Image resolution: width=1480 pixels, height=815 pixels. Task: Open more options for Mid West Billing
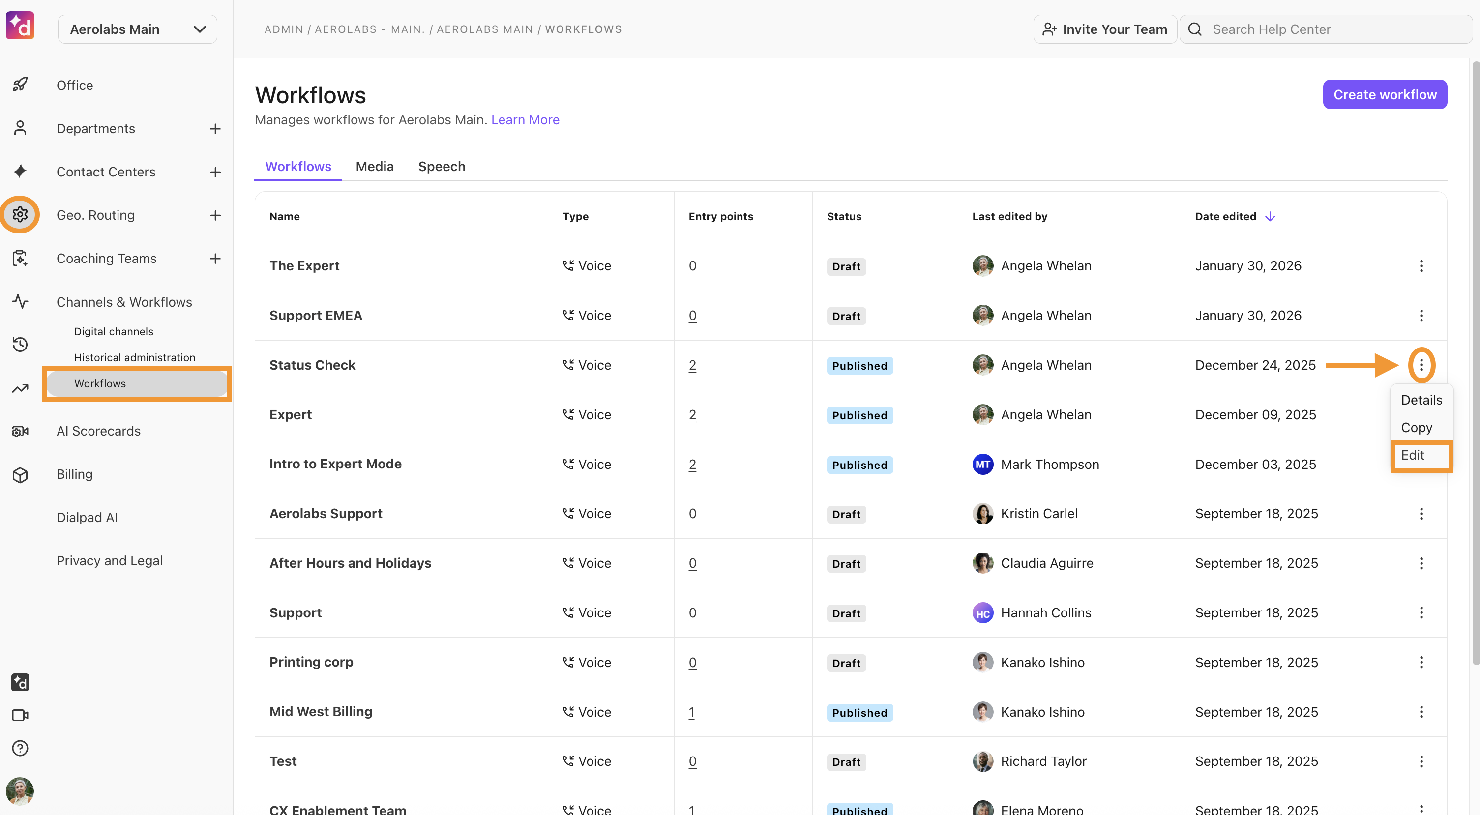coord(1421,712)
